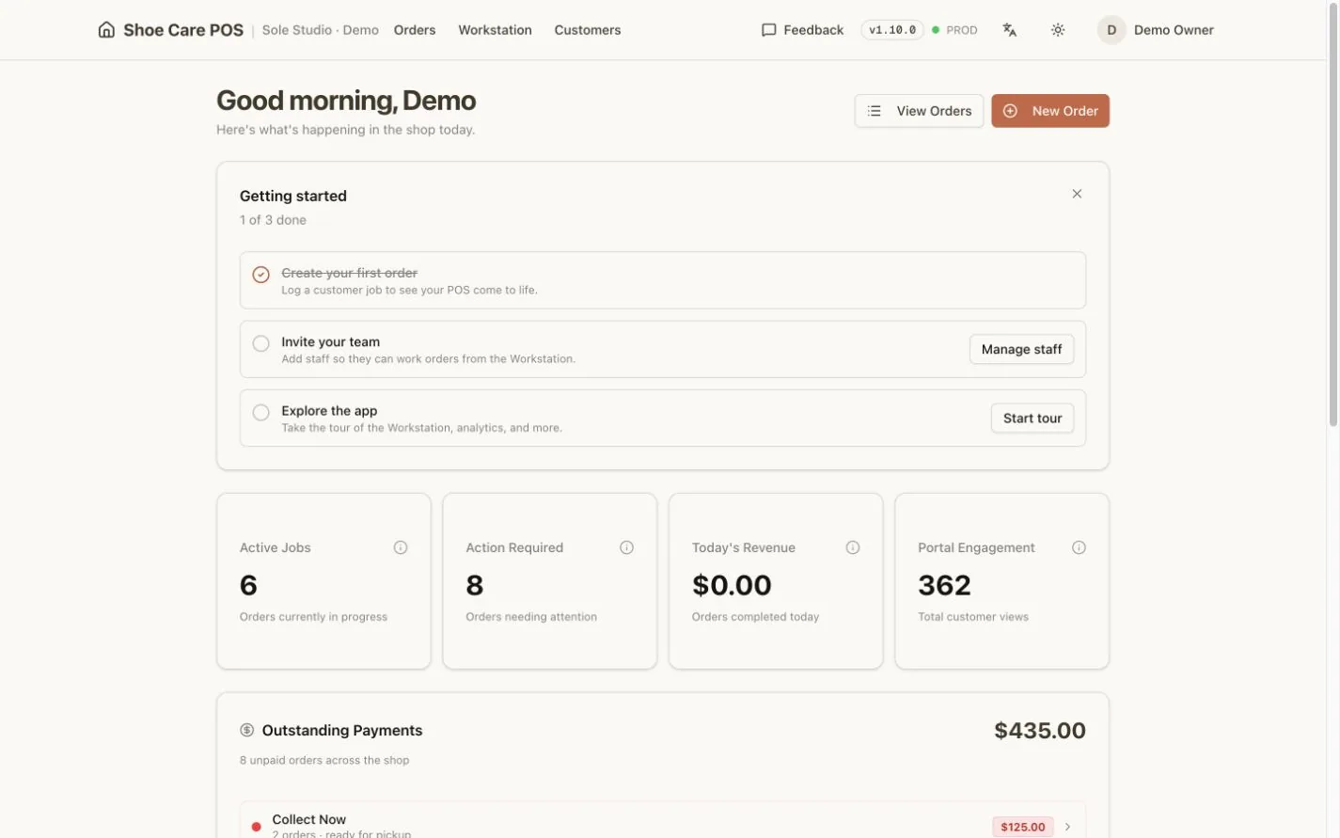Check the 'Explore the app' circle
This screenshot has height=838, width=1340.
[x=261, y=412]
